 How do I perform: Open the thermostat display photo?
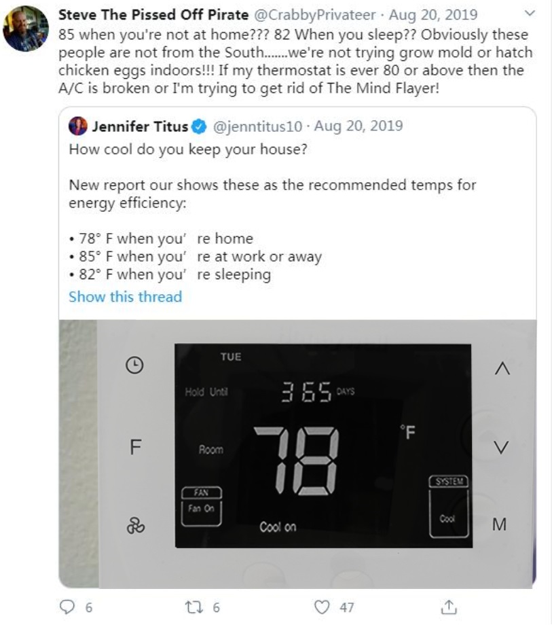click(x=323, y=447)
